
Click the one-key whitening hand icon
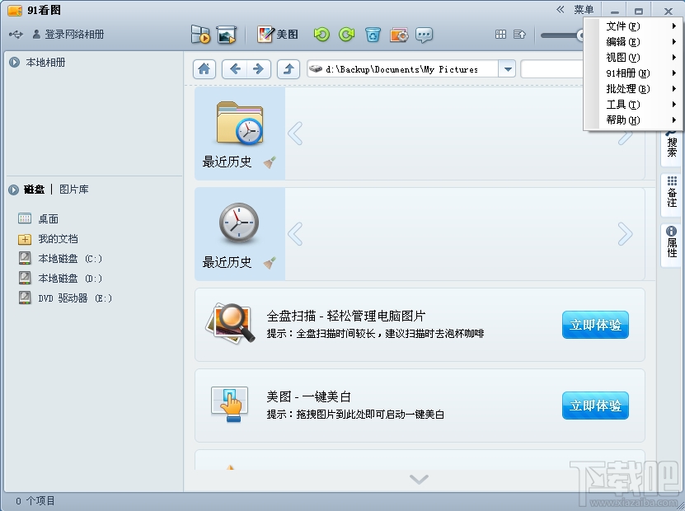[230, 405]
